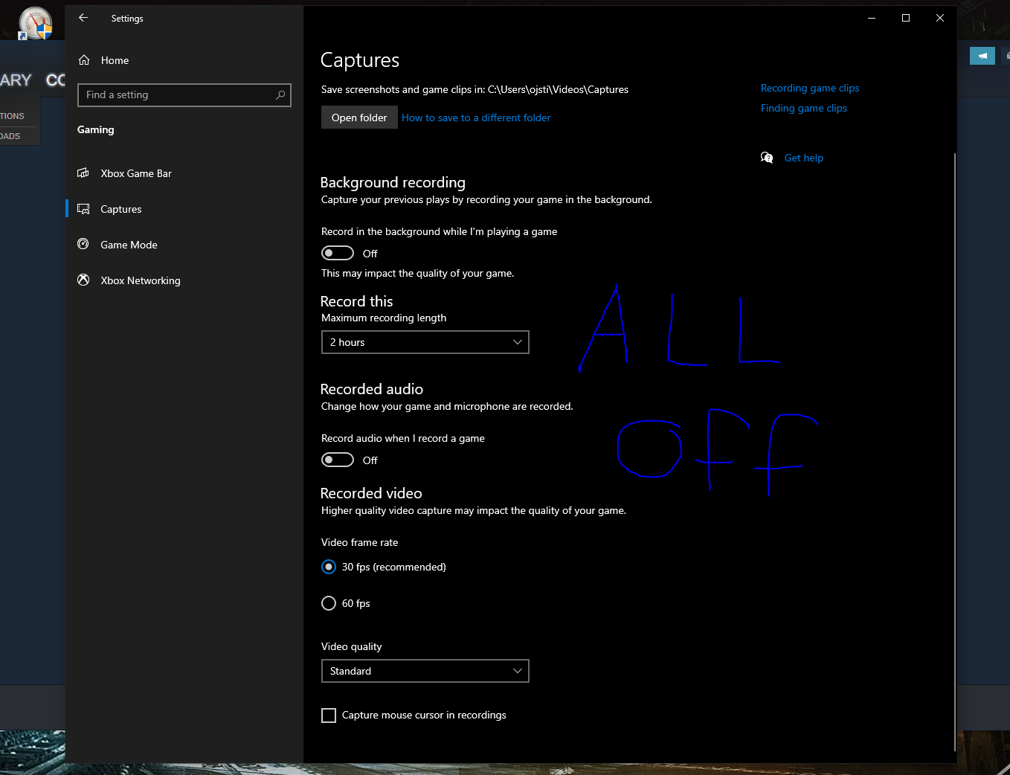Open How to save to a different folder link

[x=476, y=118]
